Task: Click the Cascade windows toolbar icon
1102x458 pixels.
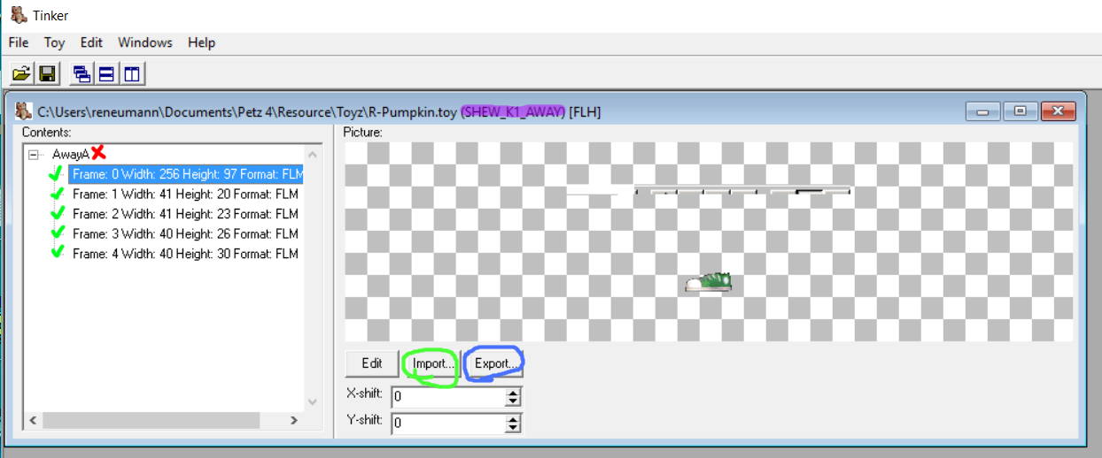Action: click(82, 73)
